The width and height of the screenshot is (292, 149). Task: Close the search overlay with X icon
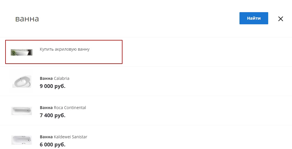[280, 19]
